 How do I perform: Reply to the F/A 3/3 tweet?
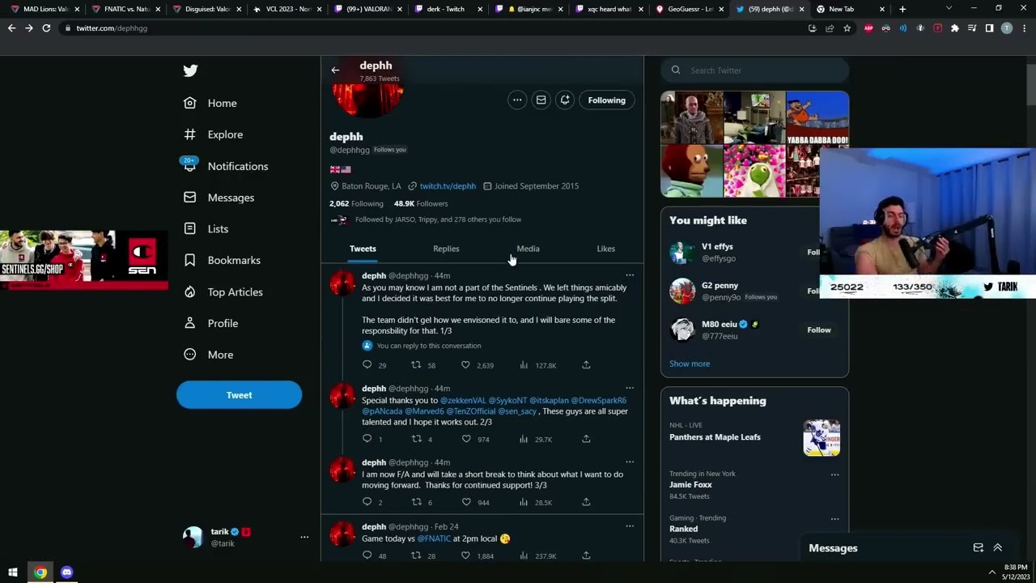click(x=367, y=502)
